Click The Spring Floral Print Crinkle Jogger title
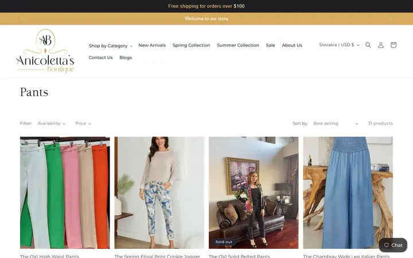 (x=157, y=256)
